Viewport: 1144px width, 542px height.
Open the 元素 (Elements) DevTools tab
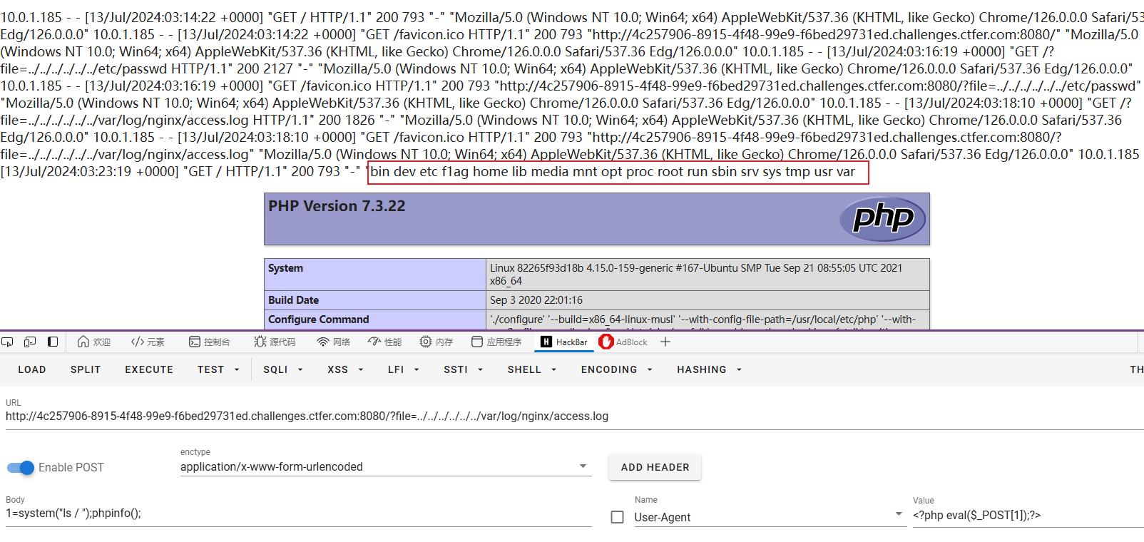coord(148,342)
